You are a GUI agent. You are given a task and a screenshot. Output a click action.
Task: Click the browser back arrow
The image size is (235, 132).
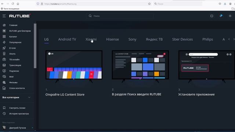tap(3, 4)
